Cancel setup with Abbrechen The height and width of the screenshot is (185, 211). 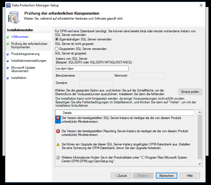(166, 176)
